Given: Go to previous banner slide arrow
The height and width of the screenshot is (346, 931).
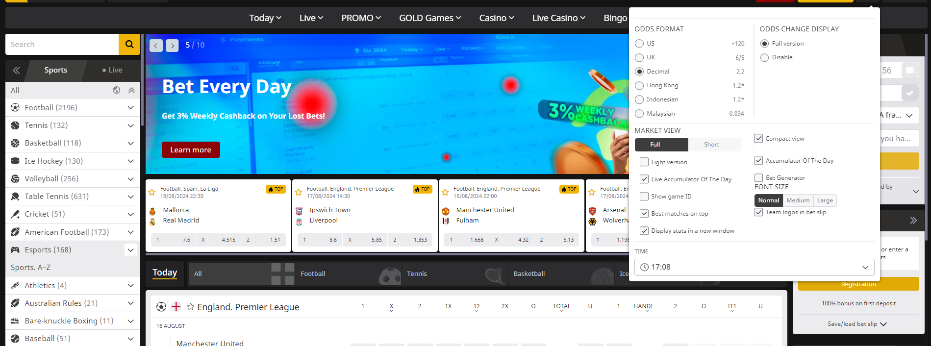Looking at the screenshot, I should [x=156, y=46].
